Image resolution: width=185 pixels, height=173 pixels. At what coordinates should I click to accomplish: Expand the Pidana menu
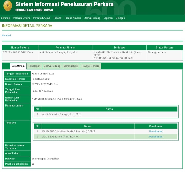pos(57,18)
